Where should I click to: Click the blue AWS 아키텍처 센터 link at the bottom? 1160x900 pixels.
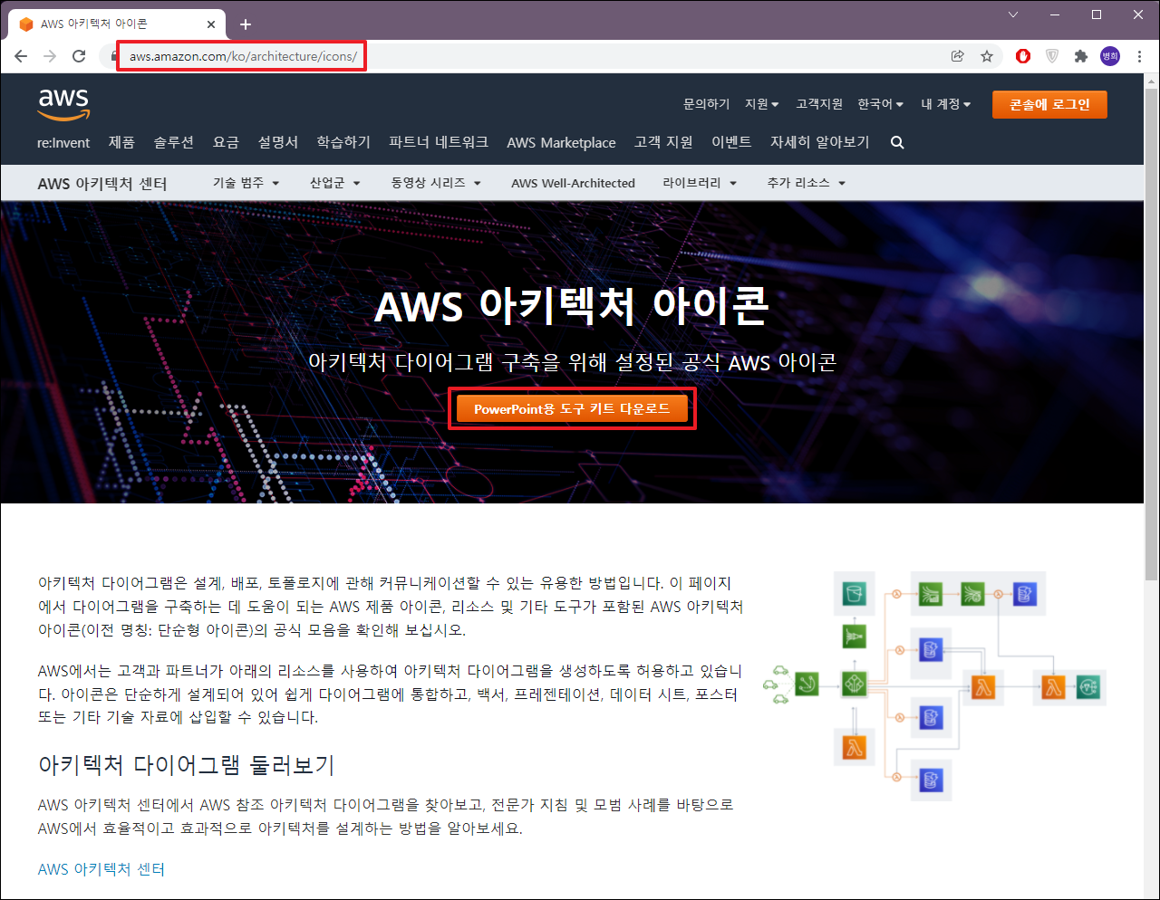point(101,869)
